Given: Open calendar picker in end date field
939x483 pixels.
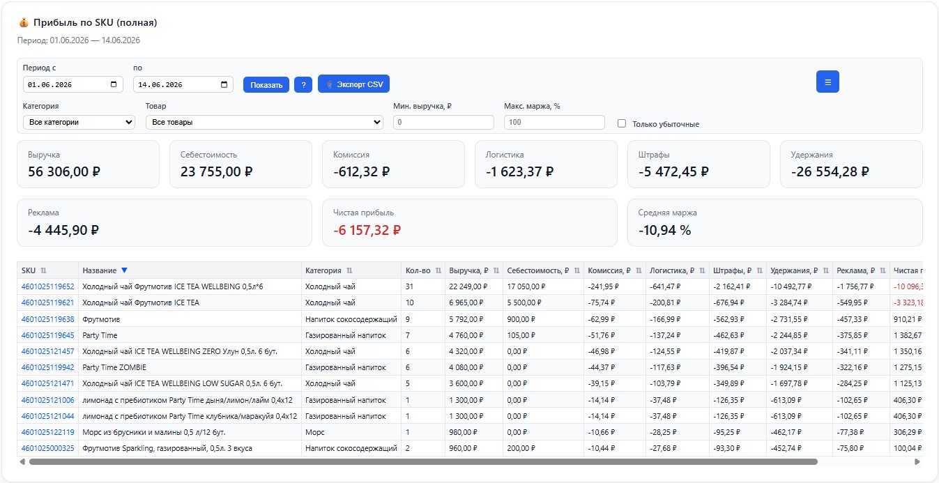Looking at the screenshot, I should [224, 84].
